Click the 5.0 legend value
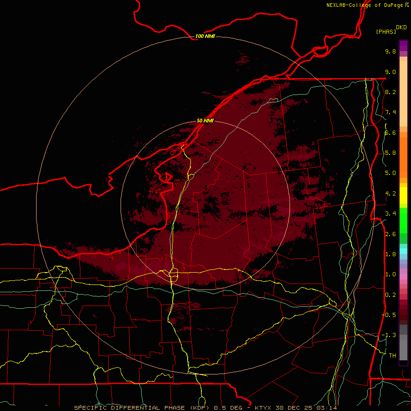 point(390,173)
